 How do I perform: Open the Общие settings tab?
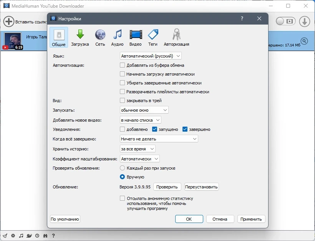[59, 37]
